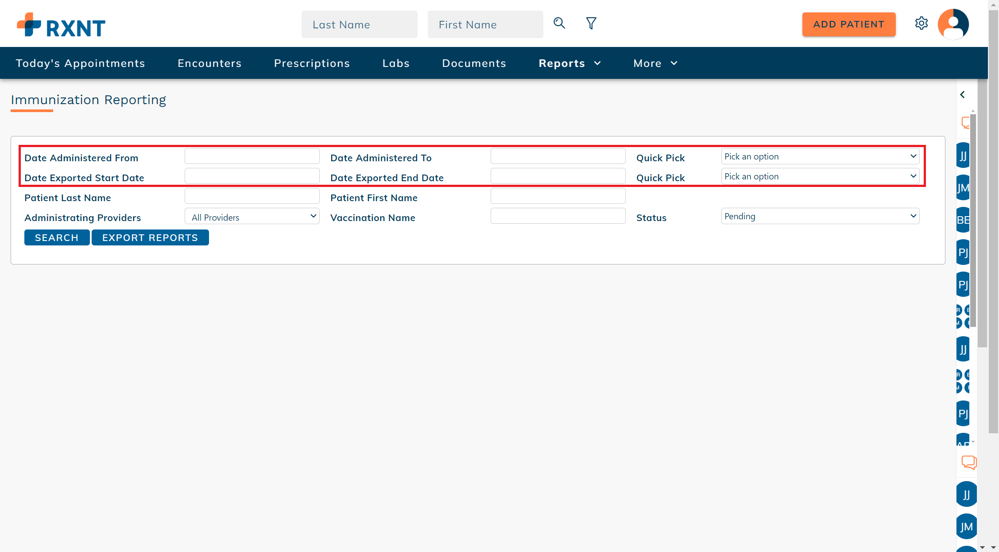Select the JJ contact avatar in sidebar
Screen dimensions: 999x552
(963, 155)
